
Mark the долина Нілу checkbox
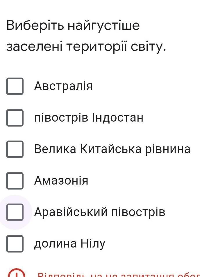pos(15,243)
